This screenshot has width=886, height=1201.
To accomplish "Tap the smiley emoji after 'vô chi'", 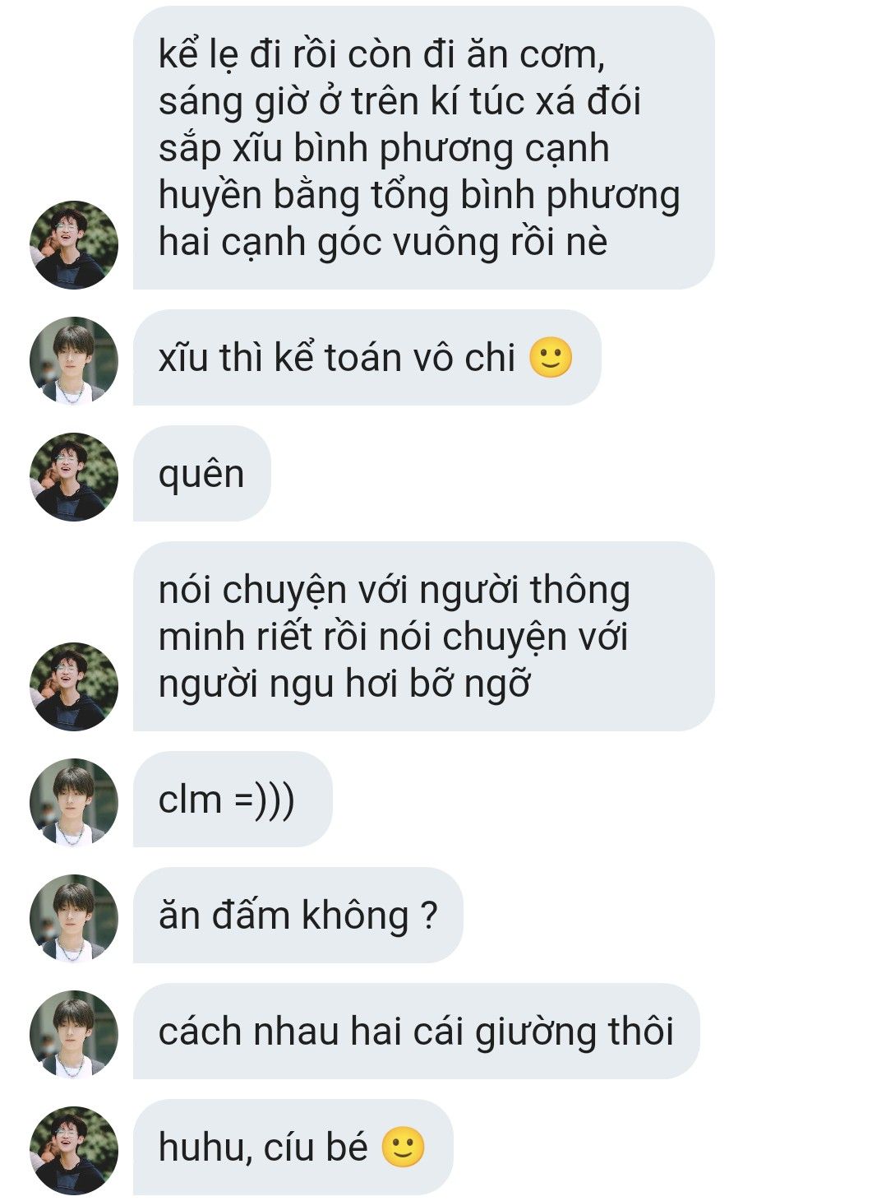I will [x=551, y=358].
